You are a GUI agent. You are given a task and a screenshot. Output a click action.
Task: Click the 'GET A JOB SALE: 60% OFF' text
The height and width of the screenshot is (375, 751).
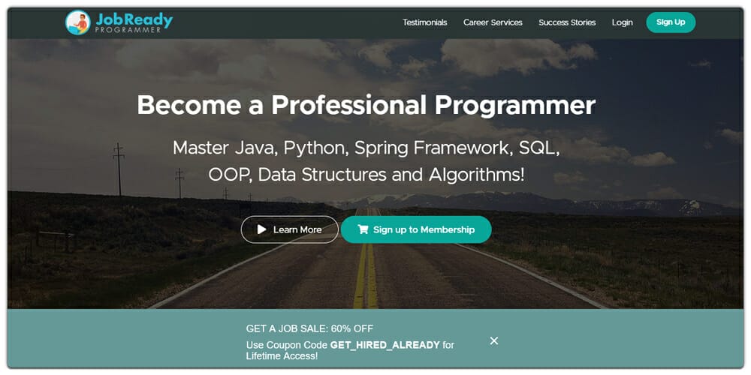[x=309, y=328]
